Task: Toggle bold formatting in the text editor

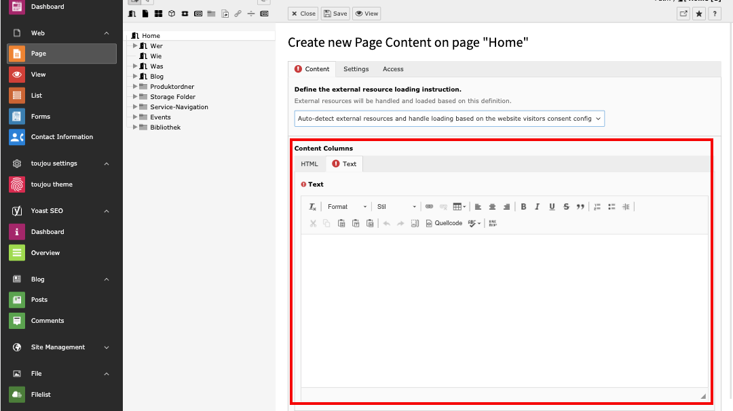Action: coord(523,207)
